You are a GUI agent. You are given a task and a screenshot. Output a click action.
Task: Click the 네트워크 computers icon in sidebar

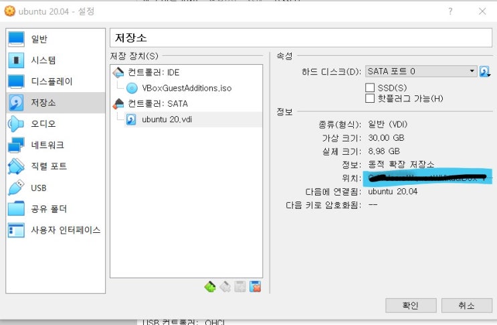click(x=16, y=145)
